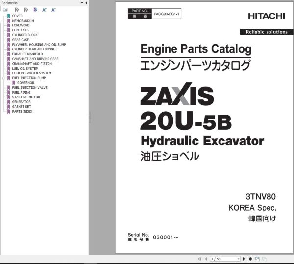Click the part number PACG90-EG1-1
The height and width of the screenshot is (264, 294).
[166, 14]
